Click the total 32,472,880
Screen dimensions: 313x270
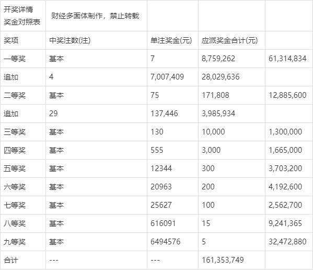pos(287,242)
